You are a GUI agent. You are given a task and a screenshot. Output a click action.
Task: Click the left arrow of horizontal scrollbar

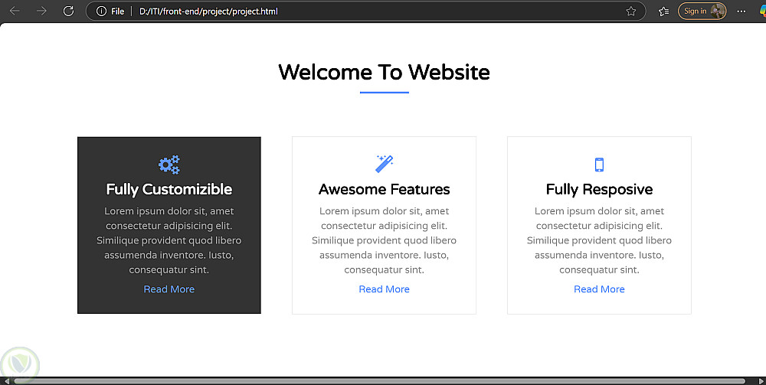click(6, 381)
